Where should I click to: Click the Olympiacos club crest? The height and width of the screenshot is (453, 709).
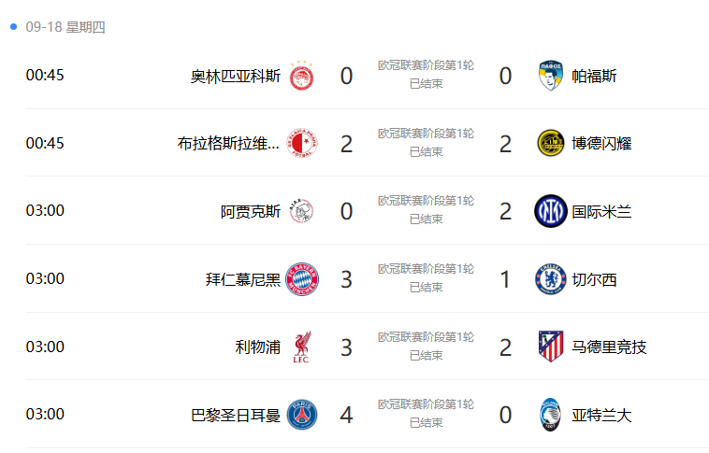[301, 76]
